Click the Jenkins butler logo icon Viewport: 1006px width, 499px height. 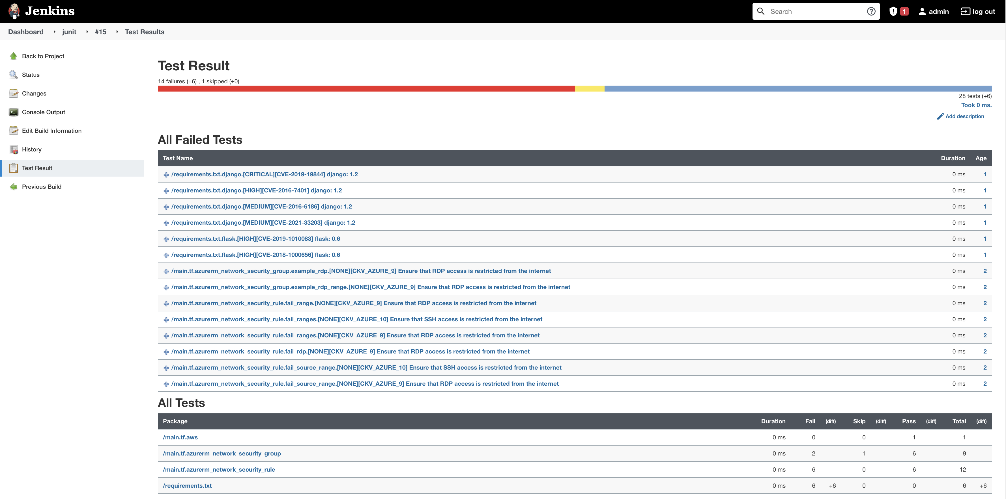pyautogui.click(x=14, y=11)
